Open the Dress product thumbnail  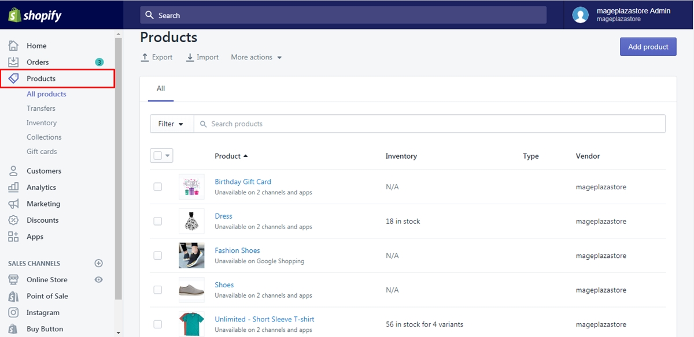(x=191, y=221)
